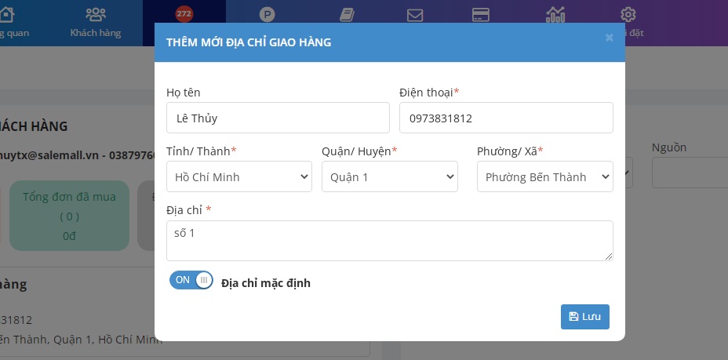Click the envelope mail icon

click(415, 15)
